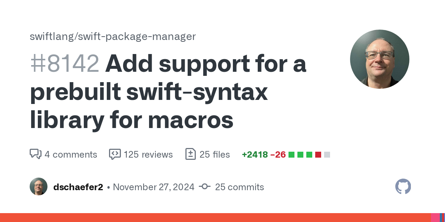Click the comments speech bubble icon

tap(35, 154)
